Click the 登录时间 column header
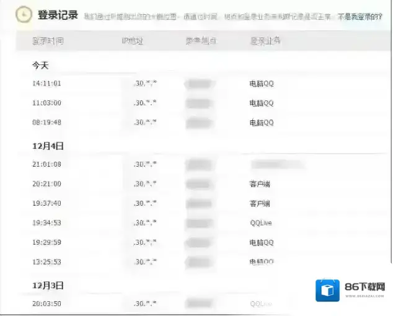The width and height of the screenshot is (393, 316). tap(48, 41)
